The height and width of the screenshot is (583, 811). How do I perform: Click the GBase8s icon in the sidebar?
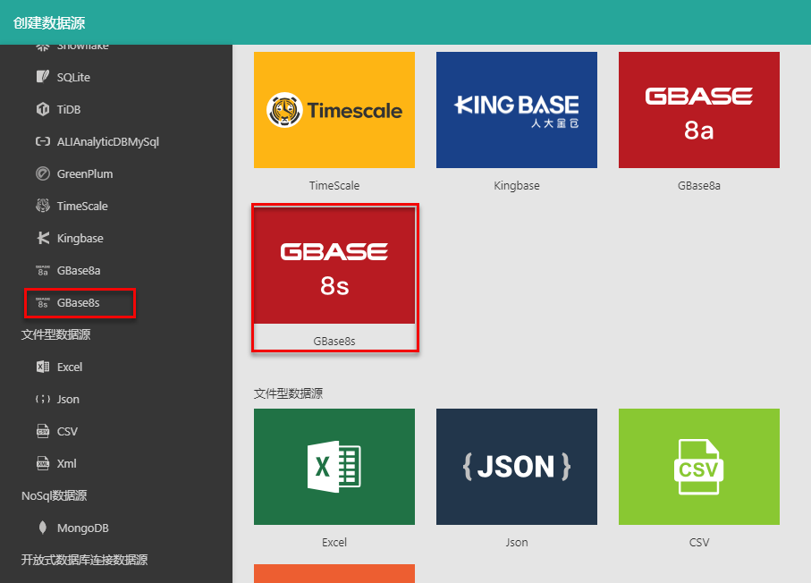(42, 302)
